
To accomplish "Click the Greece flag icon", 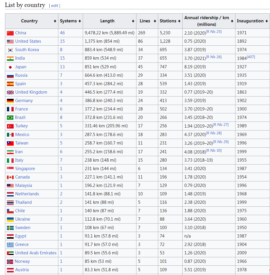I will [10, 245].
